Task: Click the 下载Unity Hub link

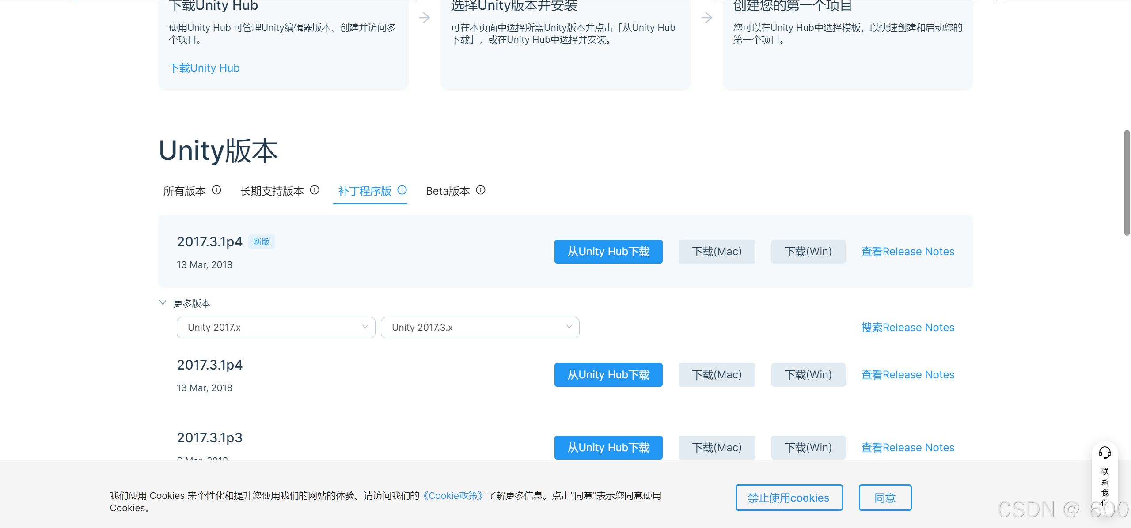Action: [x=204, y=68]
